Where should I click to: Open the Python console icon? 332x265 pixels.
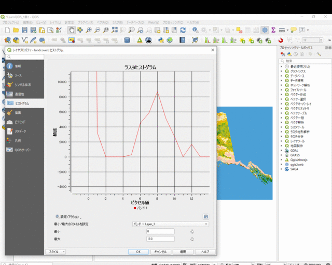pos(161,40)
